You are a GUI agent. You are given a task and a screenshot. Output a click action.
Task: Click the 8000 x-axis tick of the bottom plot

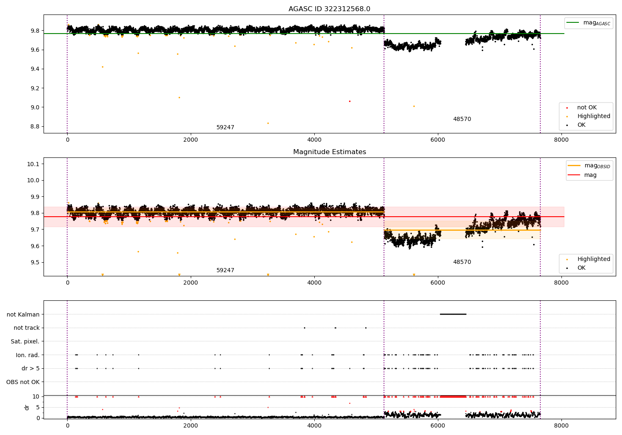561,425
